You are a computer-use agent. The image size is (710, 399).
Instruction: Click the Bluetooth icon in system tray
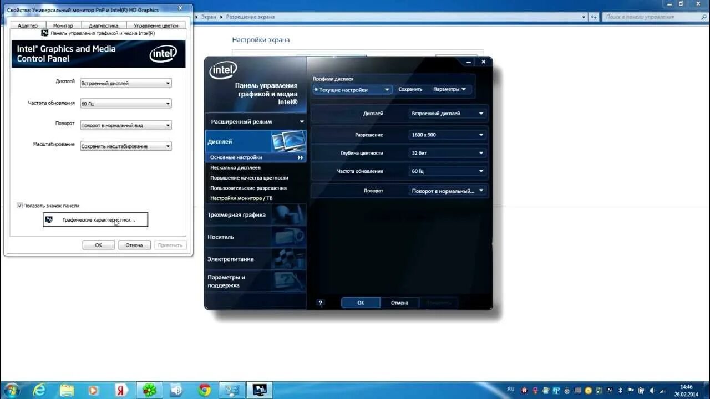click(620, 390)
